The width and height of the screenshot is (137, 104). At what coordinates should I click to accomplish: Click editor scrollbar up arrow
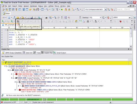click(131, 28)
